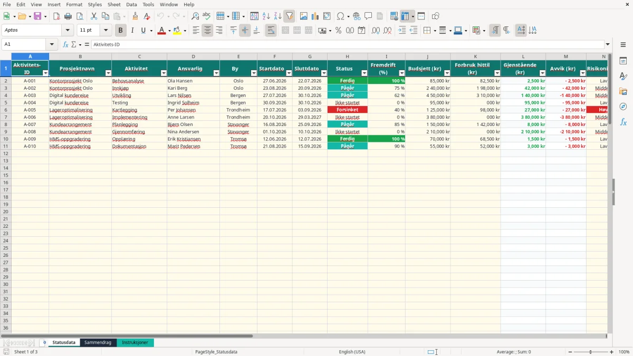633x356 pixels.
Task: Open the font size dropdown
Action: pyautogui.click(x=105, y=31)
